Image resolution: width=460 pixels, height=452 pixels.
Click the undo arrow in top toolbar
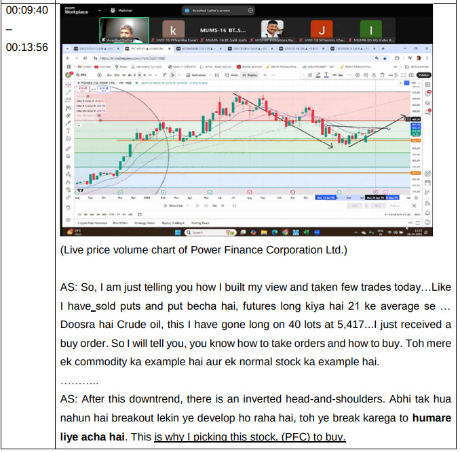pyautogui.click(x=265, y=75)
